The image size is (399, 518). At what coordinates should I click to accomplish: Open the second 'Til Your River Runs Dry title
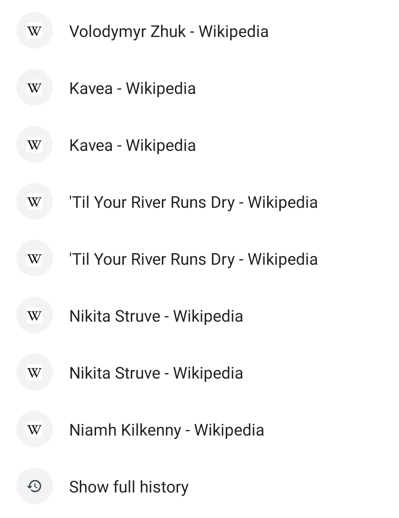pyautogui.click(x=193, y=259)
